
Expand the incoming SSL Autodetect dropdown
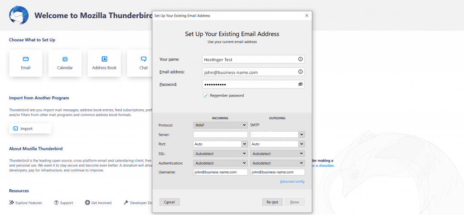click(220, 154)
